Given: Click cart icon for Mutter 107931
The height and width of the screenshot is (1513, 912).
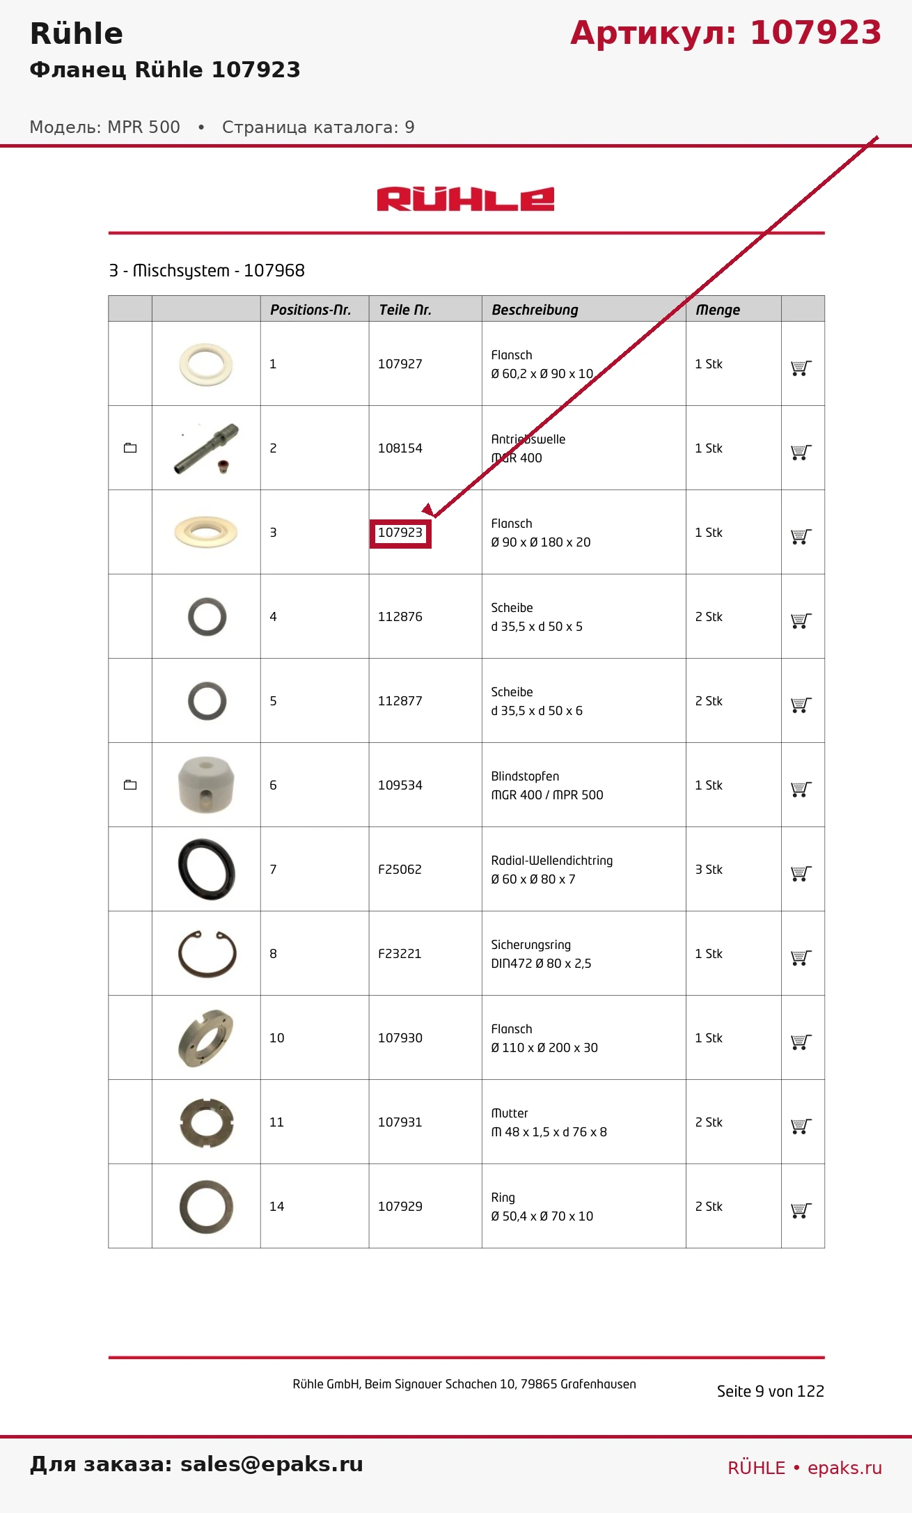Looking at the screenshot, I should tap(801, 1126).
